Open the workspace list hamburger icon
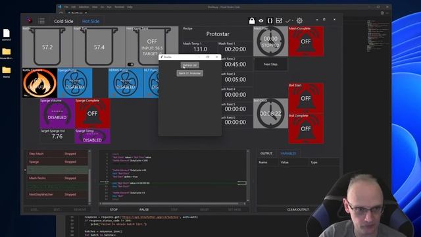421x237 pixels. coord(41,20)
